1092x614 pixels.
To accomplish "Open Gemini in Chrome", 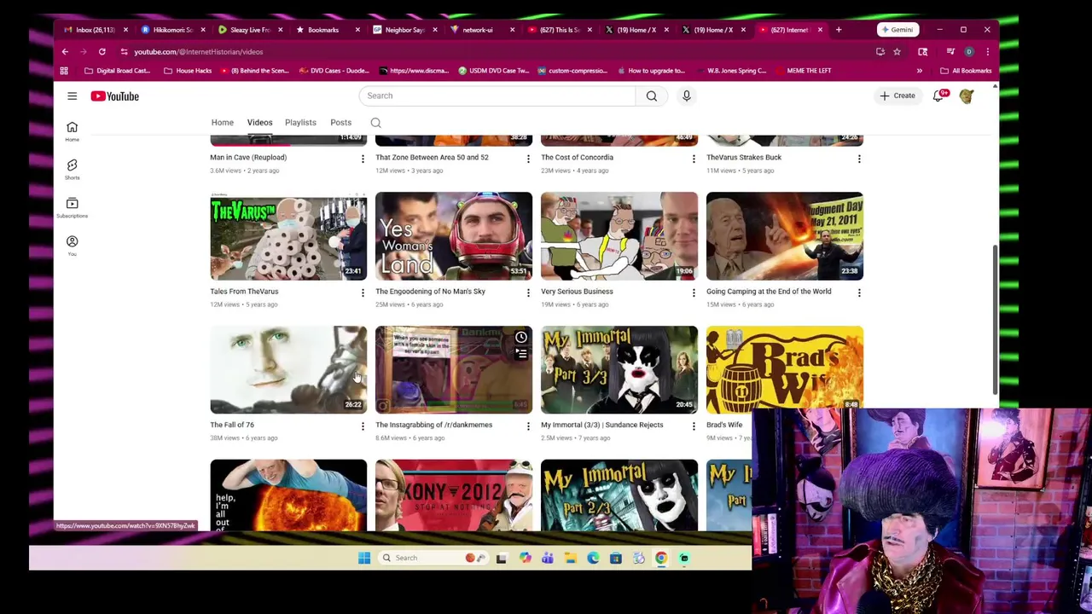I will point(897,30).
